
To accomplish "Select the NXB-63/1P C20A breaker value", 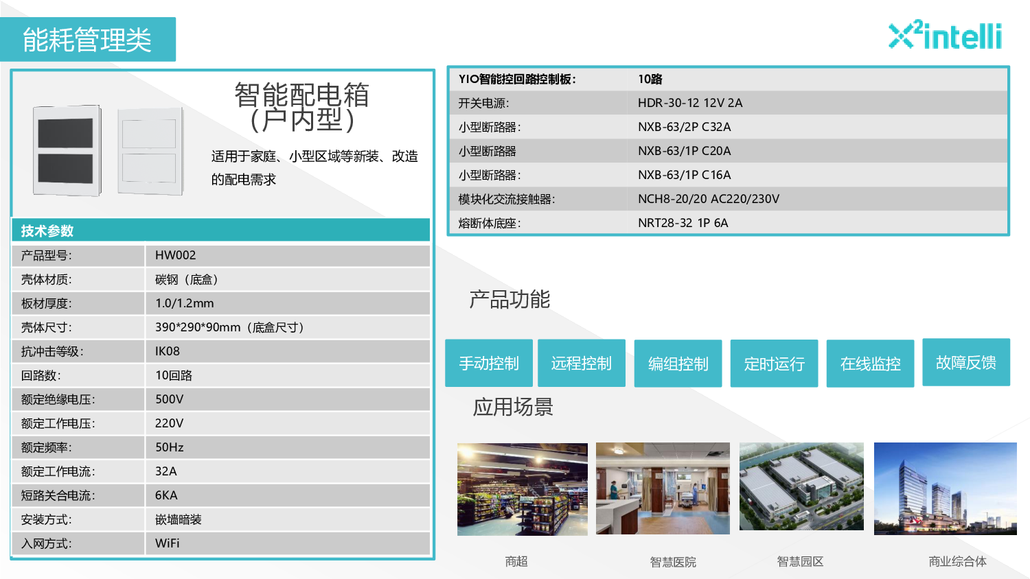I will (x=685, y=151).
